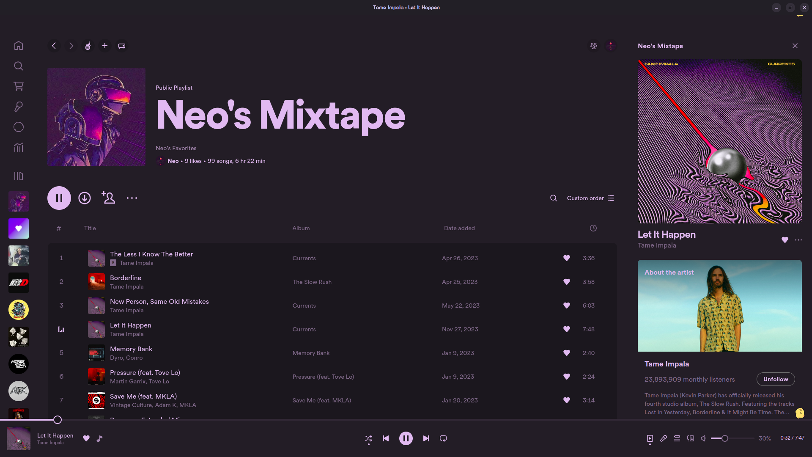Open the Home icon in sidebar
Image resolution: width=812 pixels, height=457 pixels.
(18, 46)
